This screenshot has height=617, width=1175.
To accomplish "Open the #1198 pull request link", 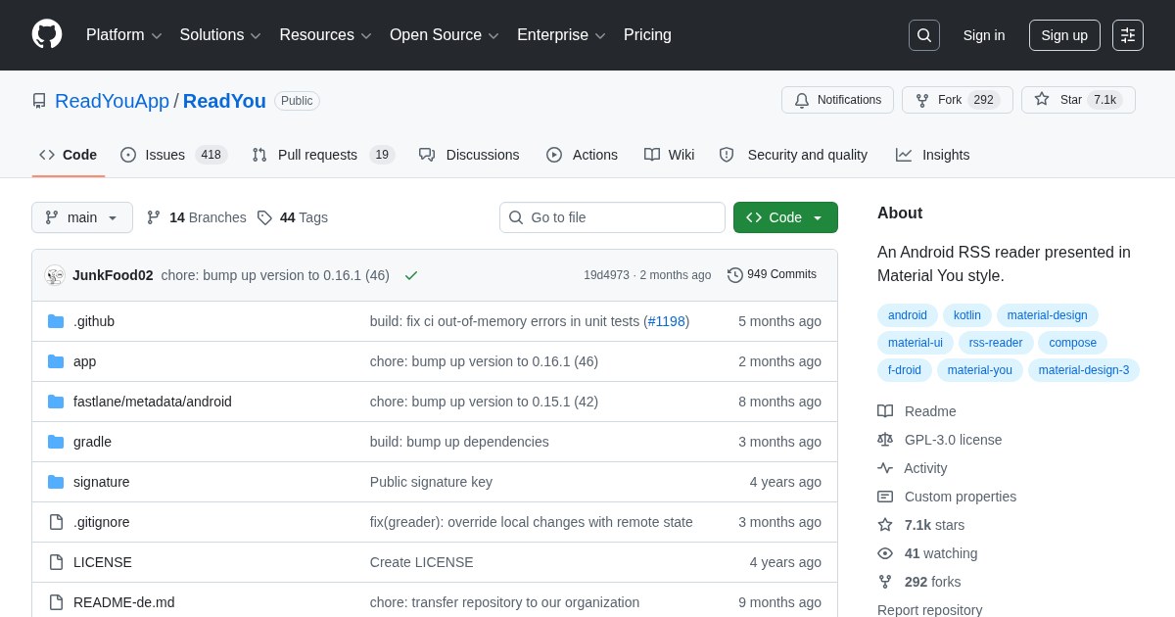I will tap(666, 321).
